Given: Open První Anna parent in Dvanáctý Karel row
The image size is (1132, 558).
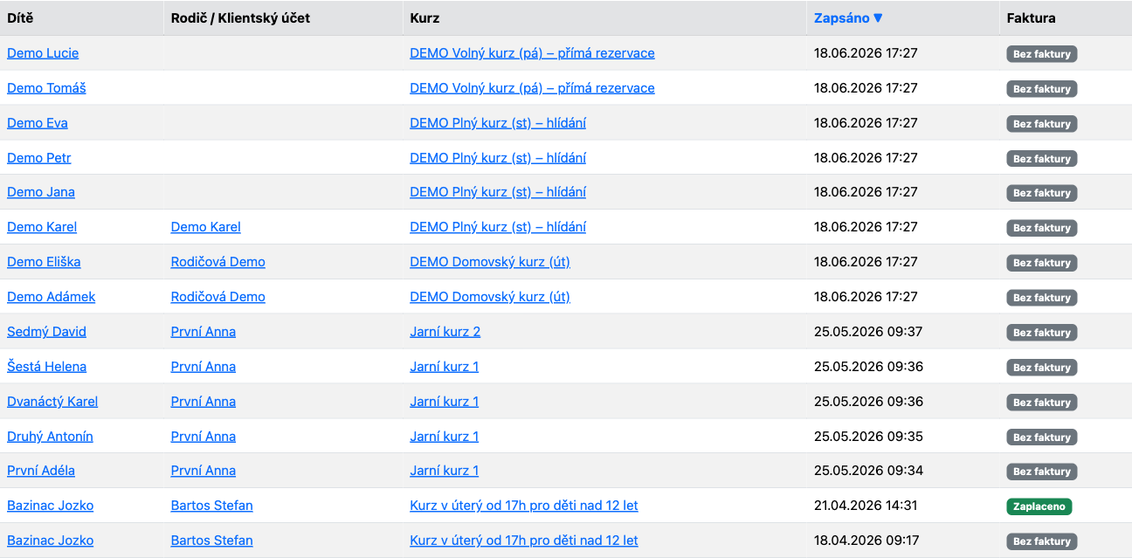Looking at the screenshot, I should click(x=204, y=402).
